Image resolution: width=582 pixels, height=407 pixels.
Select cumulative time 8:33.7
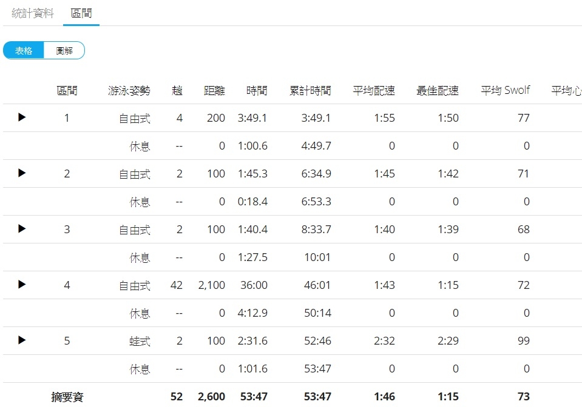click(x=316, y=230)
